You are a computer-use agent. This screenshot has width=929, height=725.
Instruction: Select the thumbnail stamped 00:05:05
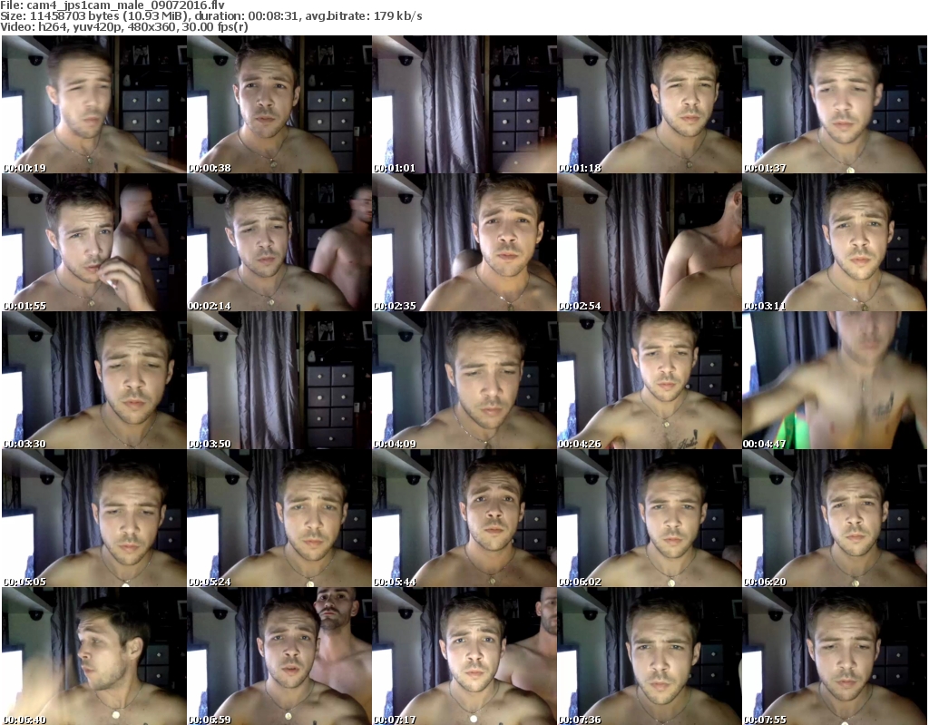click(94, 519)
